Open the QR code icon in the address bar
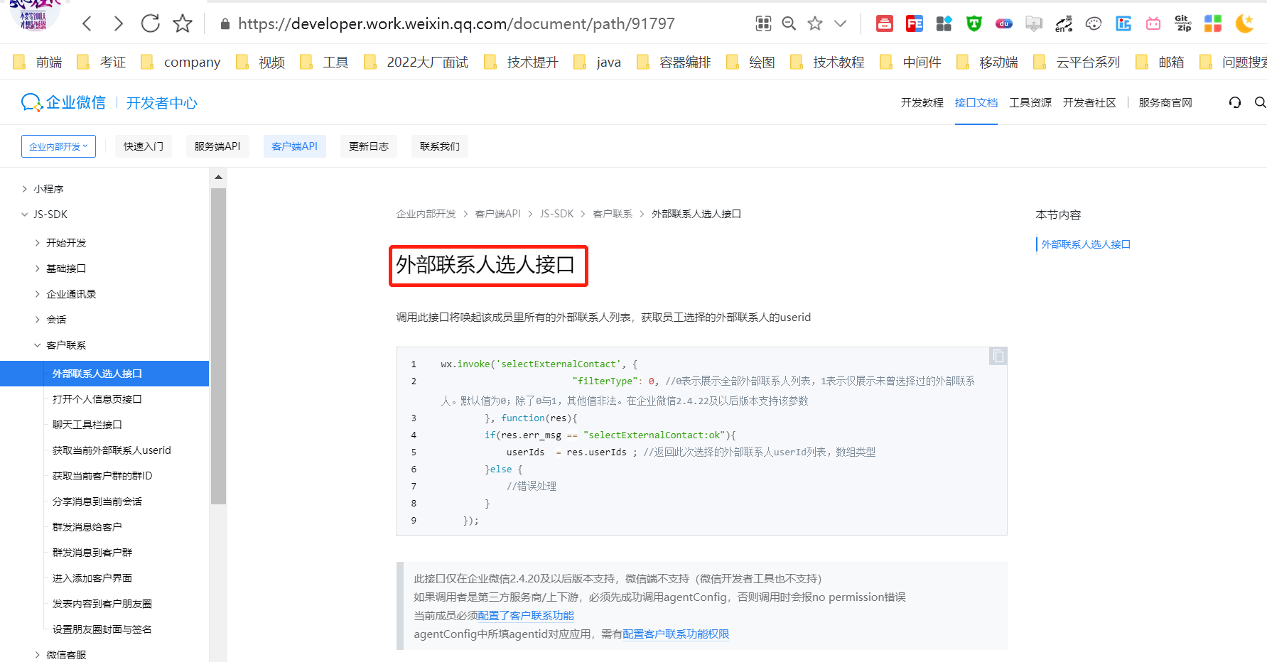Viewport: 1267px width, 662px height. coord(763,23)
